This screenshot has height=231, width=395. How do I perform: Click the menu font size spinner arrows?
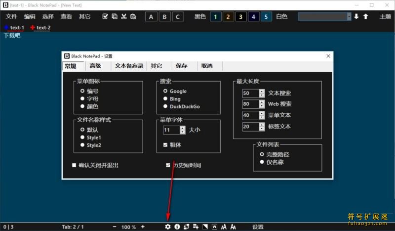coord(183,130)
